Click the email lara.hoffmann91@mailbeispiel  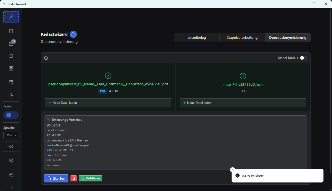[68, 145]
